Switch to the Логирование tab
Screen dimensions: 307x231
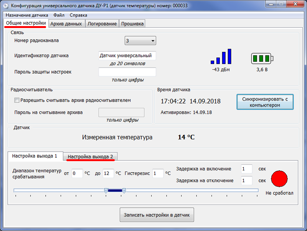click(102, 24)
